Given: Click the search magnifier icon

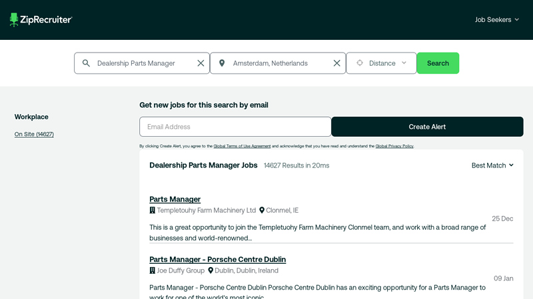Looking at the screenshot, I should (86, 63).
